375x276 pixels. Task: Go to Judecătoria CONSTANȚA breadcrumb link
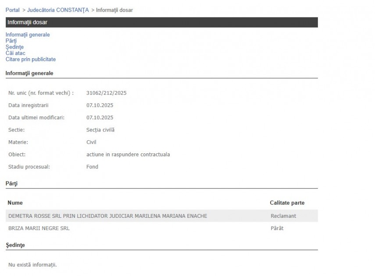coord(57,10)
